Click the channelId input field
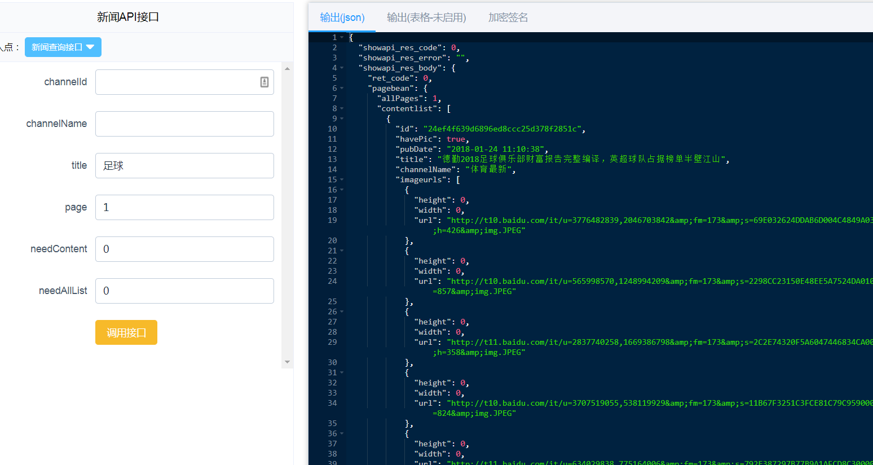The image size is (873, 465). (x=184, y=82)
